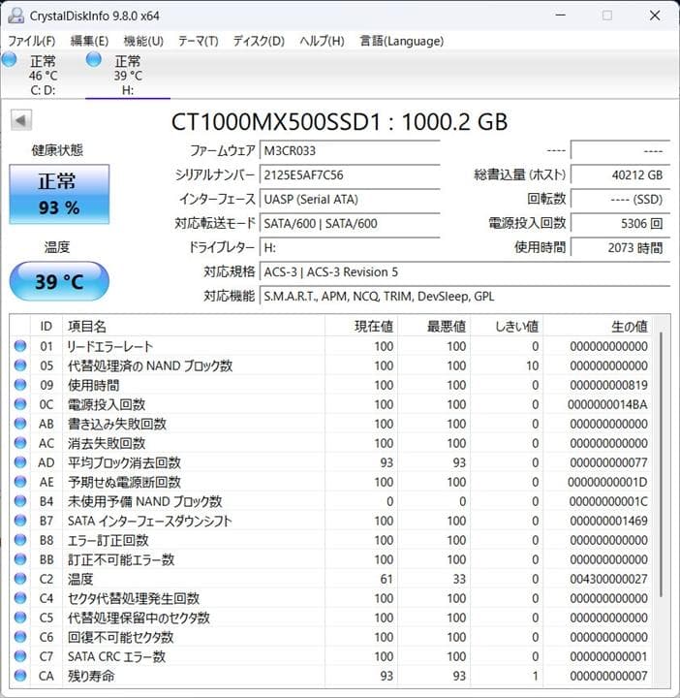This screenshot has width=680, height=698.
Task: Click total host writes value 40212 GB
Action: tap(620, 174)
